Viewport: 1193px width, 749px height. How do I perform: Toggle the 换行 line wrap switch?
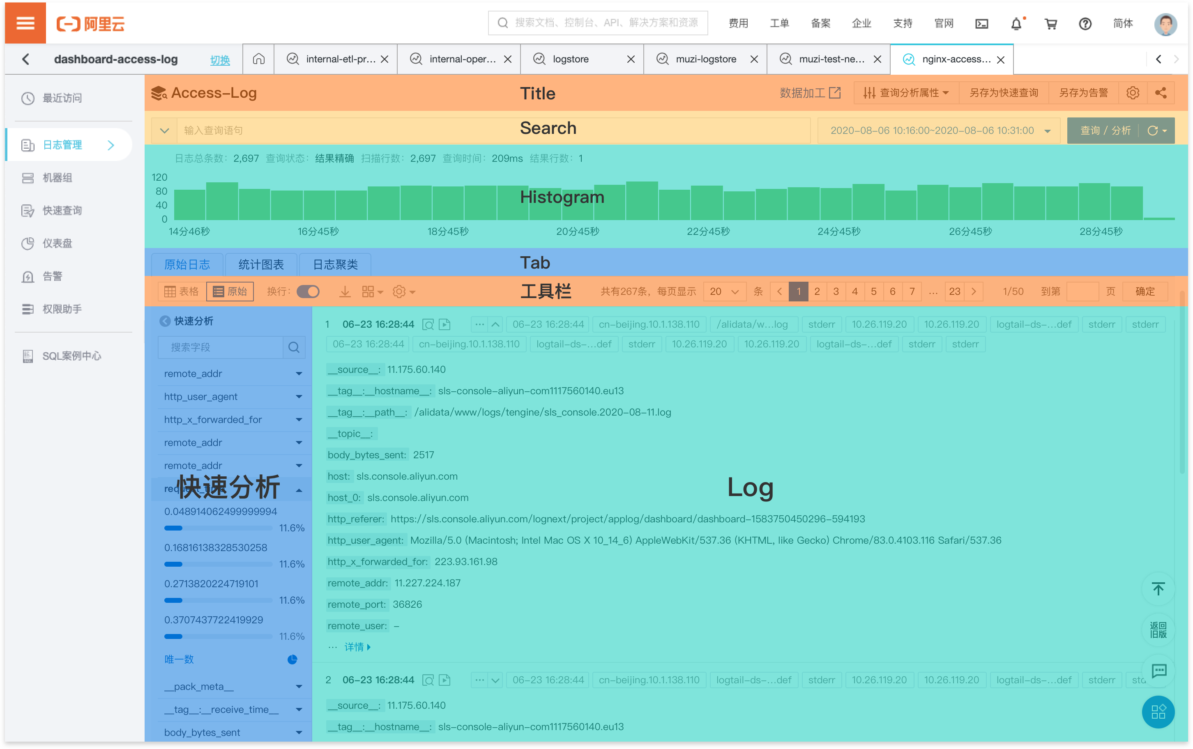click(x=308, y=292)
